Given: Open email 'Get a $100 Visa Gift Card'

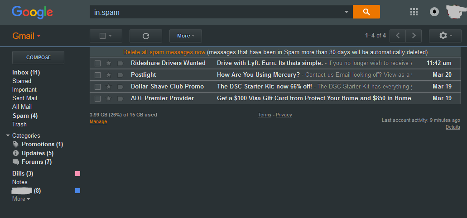Looking at the screenshot, I should click(x=314, y=98).
